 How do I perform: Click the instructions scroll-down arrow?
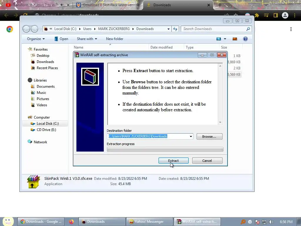click(x=220, y=122)
